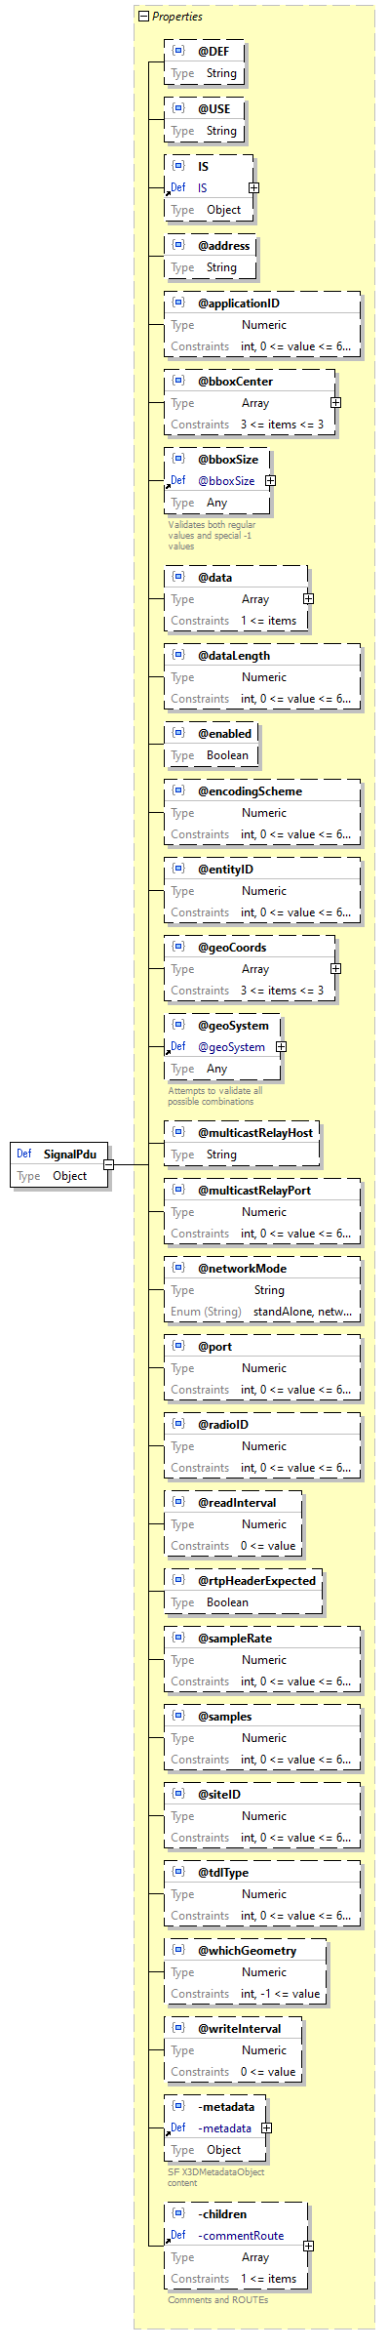Click the property icon beside @geoSystem
The image size is (388, 2350).
(178, 1025)
